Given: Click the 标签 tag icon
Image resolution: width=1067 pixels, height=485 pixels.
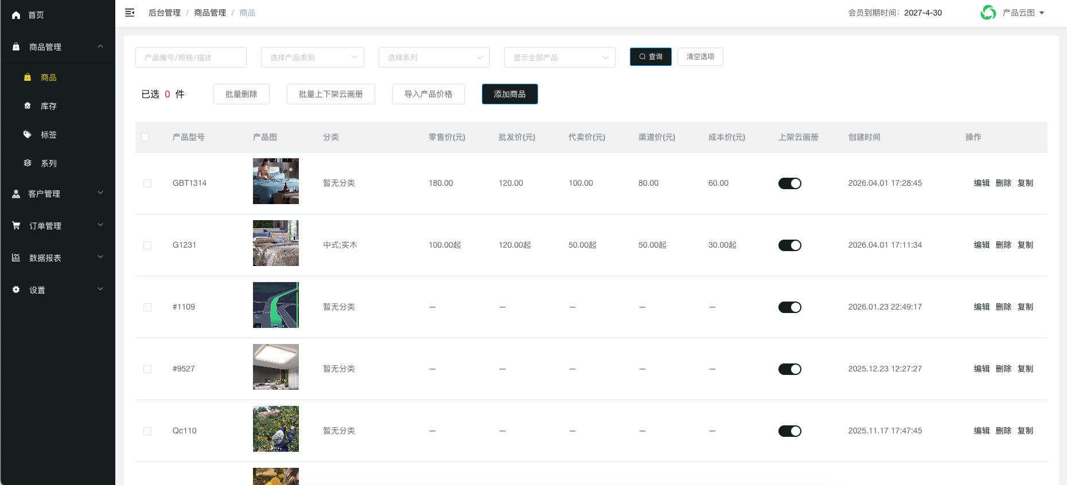Looking at the screenshot, I should 28,135.
